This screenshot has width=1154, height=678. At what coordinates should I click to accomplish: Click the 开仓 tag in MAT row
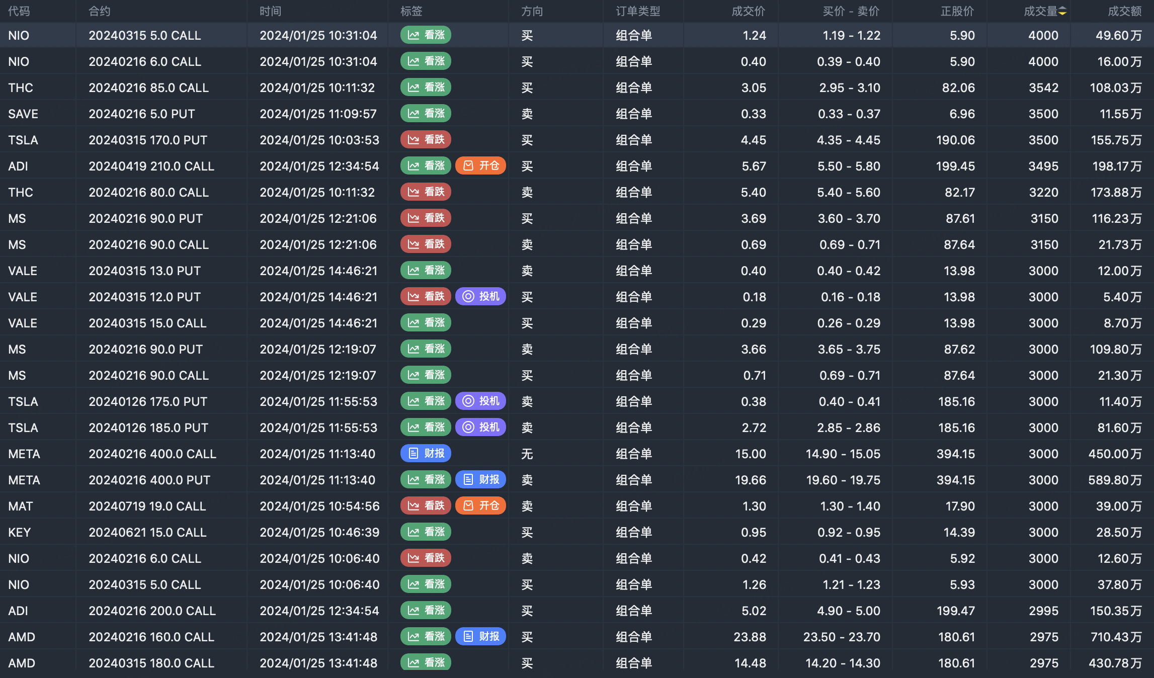480,506
